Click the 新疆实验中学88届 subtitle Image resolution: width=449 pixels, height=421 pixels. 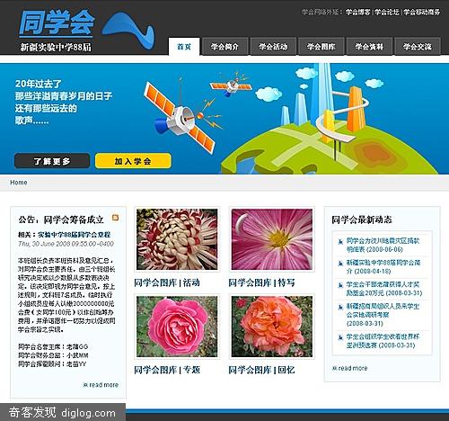(x=56, y=48)
